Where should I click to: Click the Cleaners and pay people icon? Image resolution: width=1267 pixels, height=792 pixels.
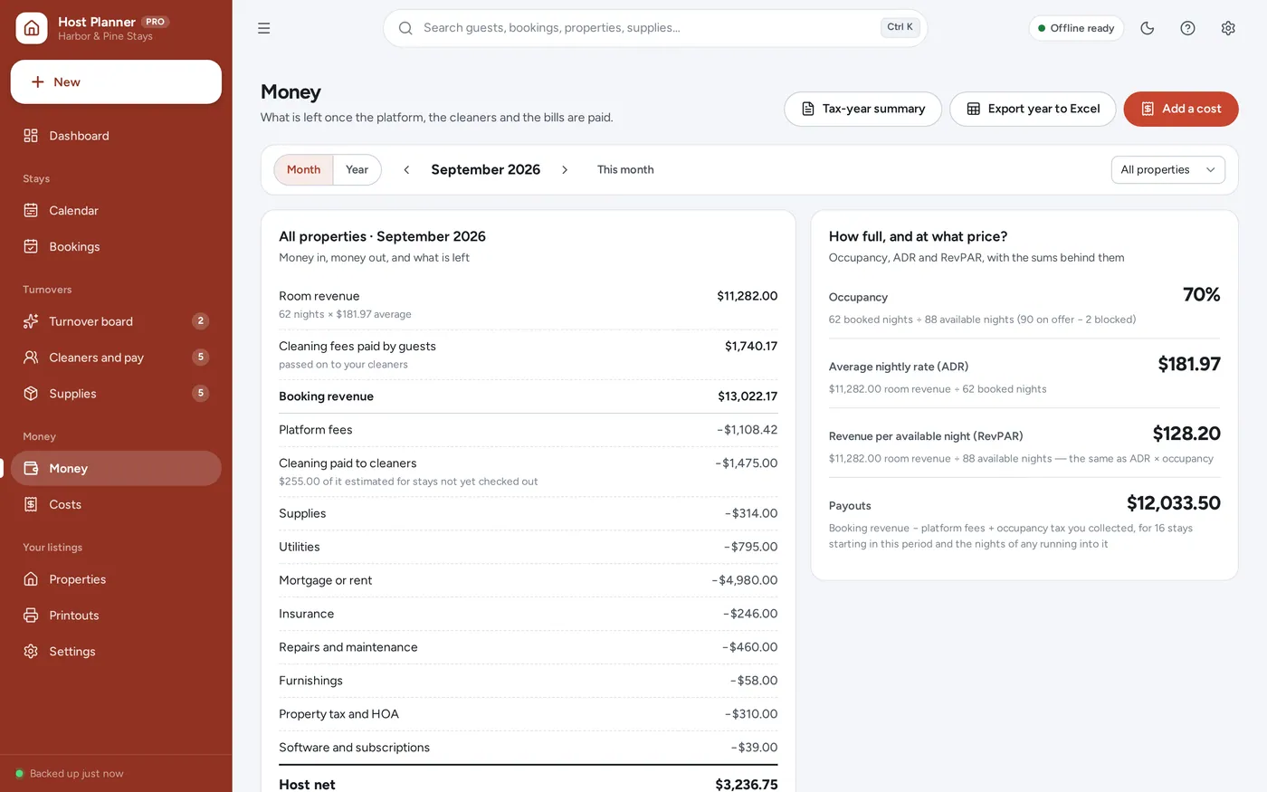[x=31, y=358]
